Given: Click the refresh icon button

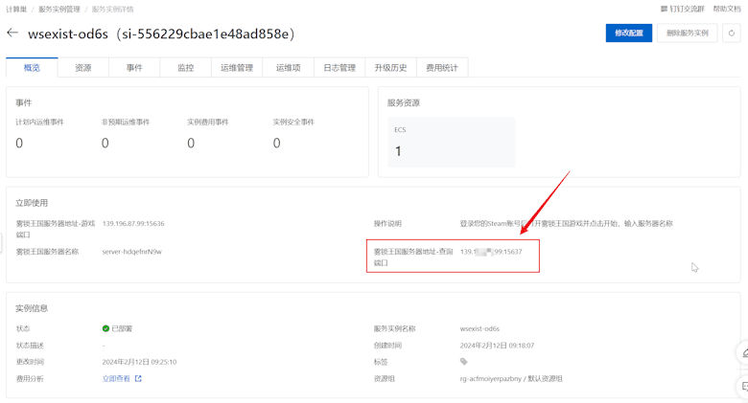Looking at the screenshot, I should 731,33.
